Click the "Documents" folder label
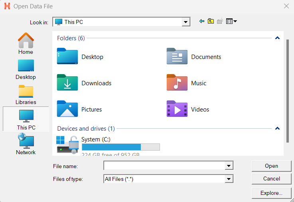The width and height of the screenshot is (294, 202). [x=206, y=57]
